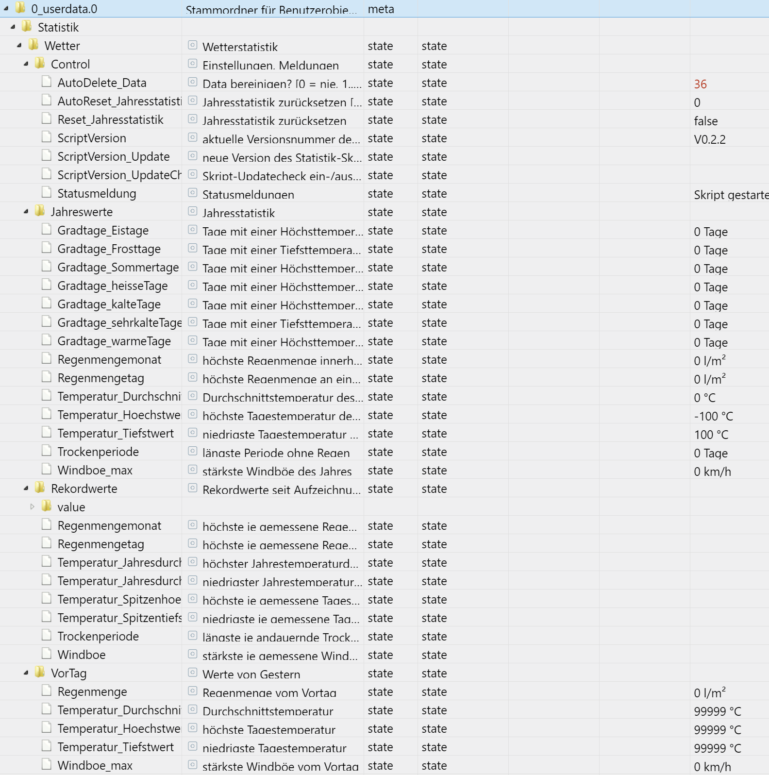Click the role icon beside Wetterstatistik
Viewport: 769px width, 775px height.
(193, 45)
